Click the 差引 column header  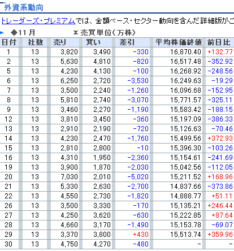click(x=127, y=42)
